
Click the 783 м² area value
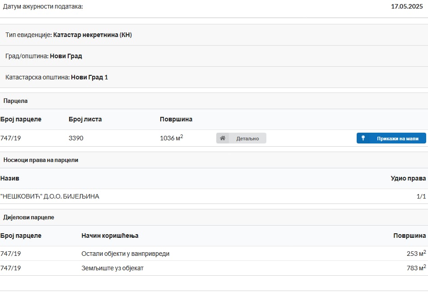tap(416, 268)
